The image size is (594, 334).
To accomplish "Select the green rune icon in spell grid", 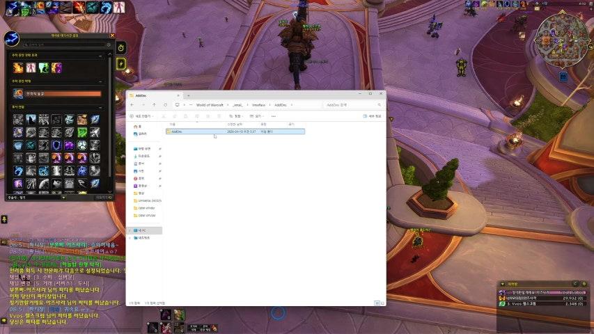I will (82, 132).
